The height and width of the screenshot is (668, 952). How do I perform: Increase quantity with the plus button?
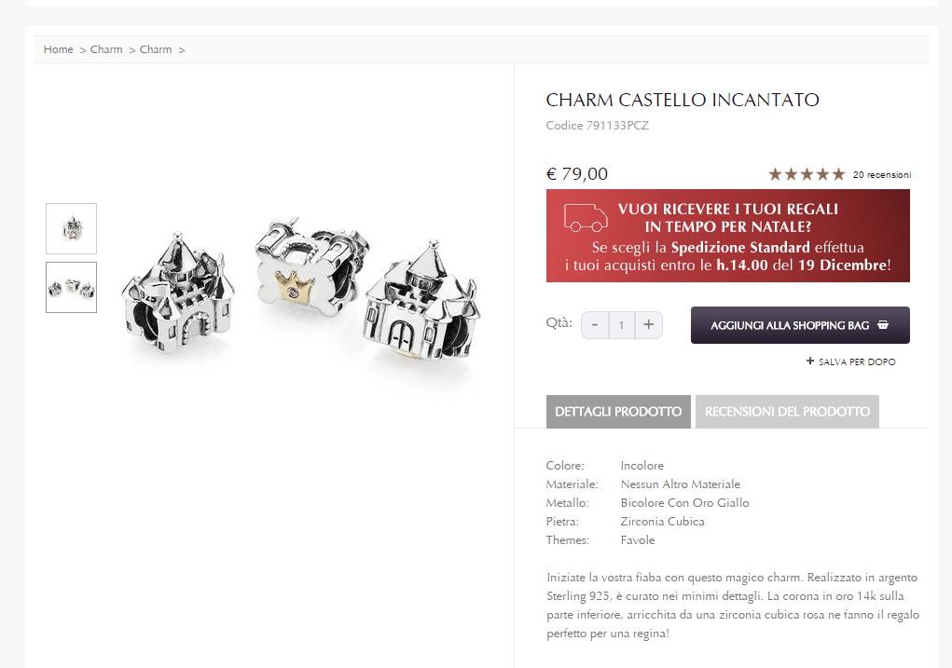(649, 325)
